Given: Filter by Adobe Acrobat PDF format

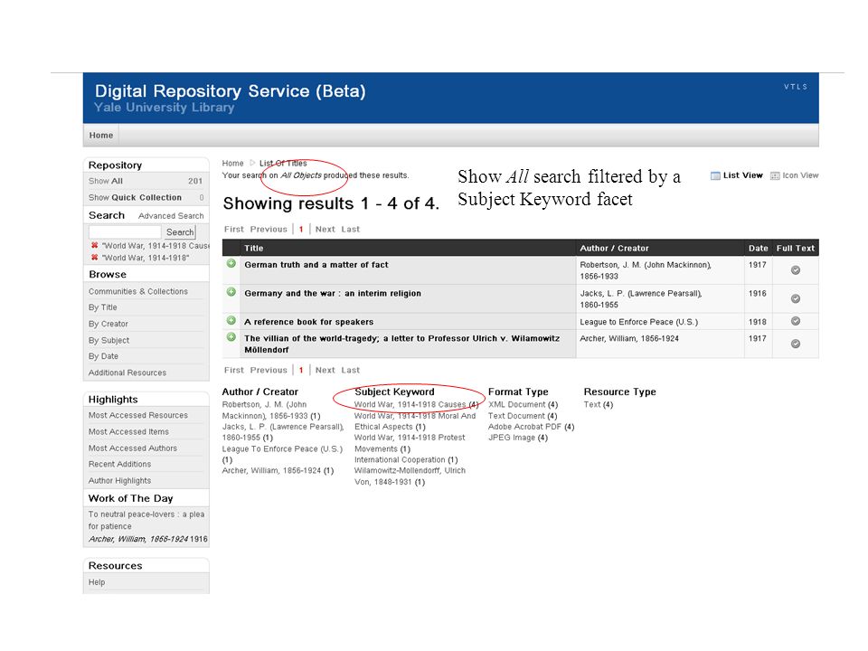Looking at the screenshot, I should (x=531, y=427).
